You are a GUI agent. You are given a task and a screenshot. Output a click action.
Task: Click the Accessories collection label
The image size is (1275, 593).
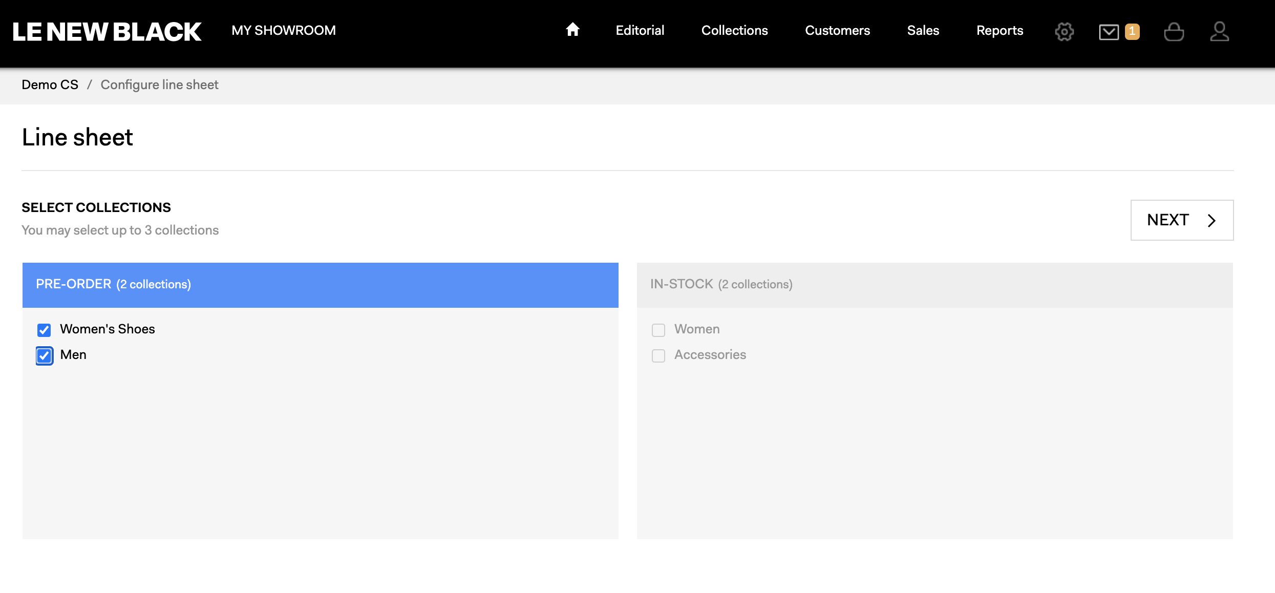pos(710,355)
